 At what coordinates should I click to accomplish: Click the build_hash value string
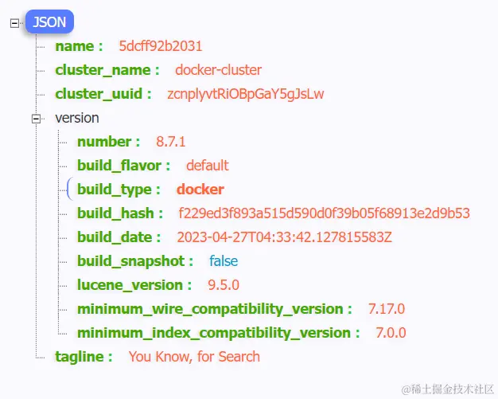click(324, 213)
